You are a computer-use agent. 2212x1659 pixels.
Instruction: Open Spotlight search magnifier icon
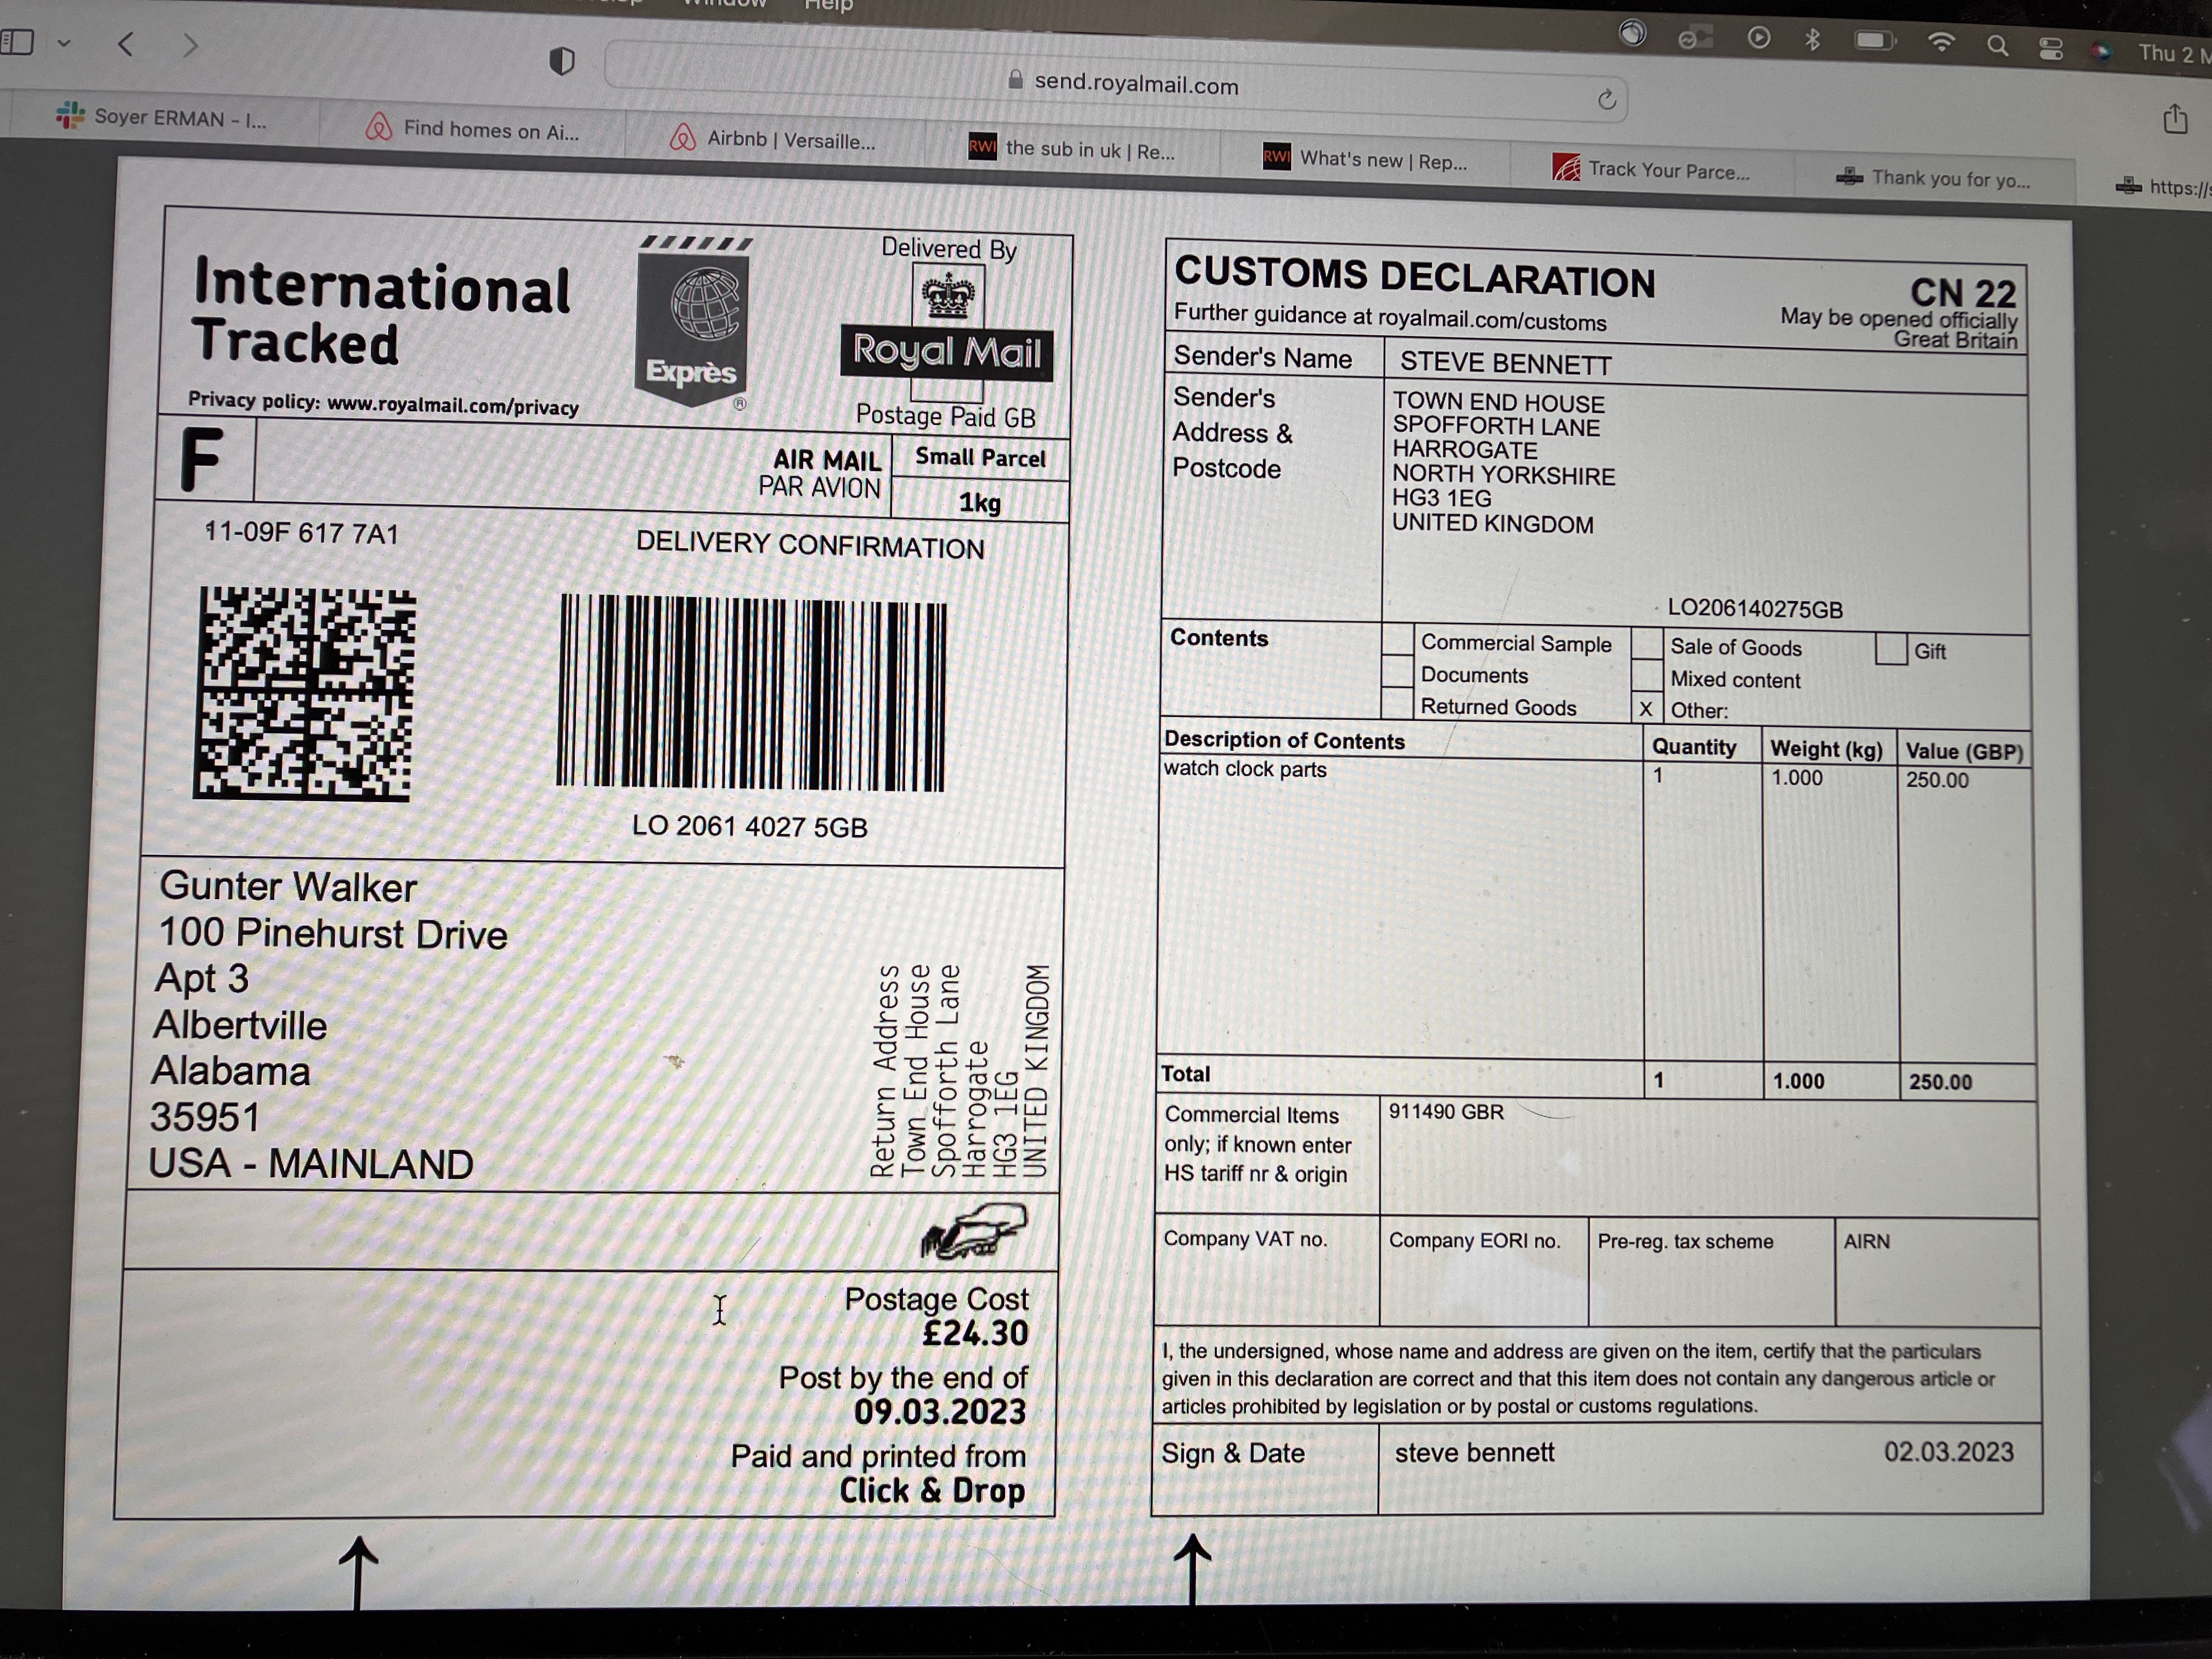tap(1997, 46)
